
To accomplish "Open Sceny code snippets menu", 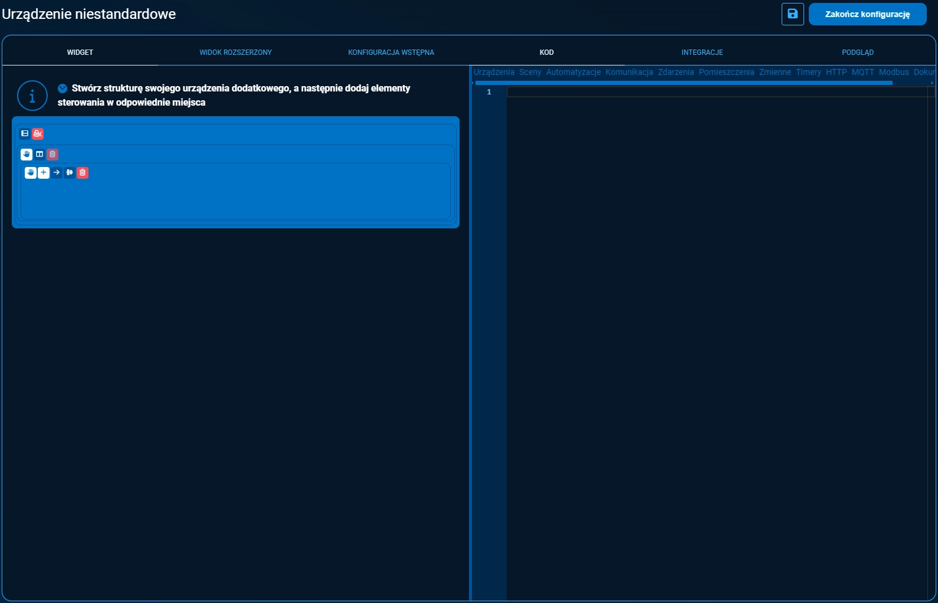I will pos(530,72).
